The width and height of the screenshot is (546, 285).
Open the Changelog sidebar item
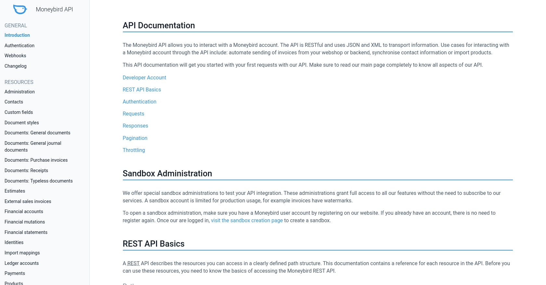coord(16,66)
